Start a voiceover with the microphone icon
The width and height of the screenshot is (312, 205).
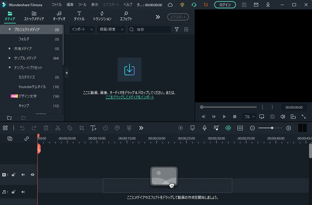point(204,128)
